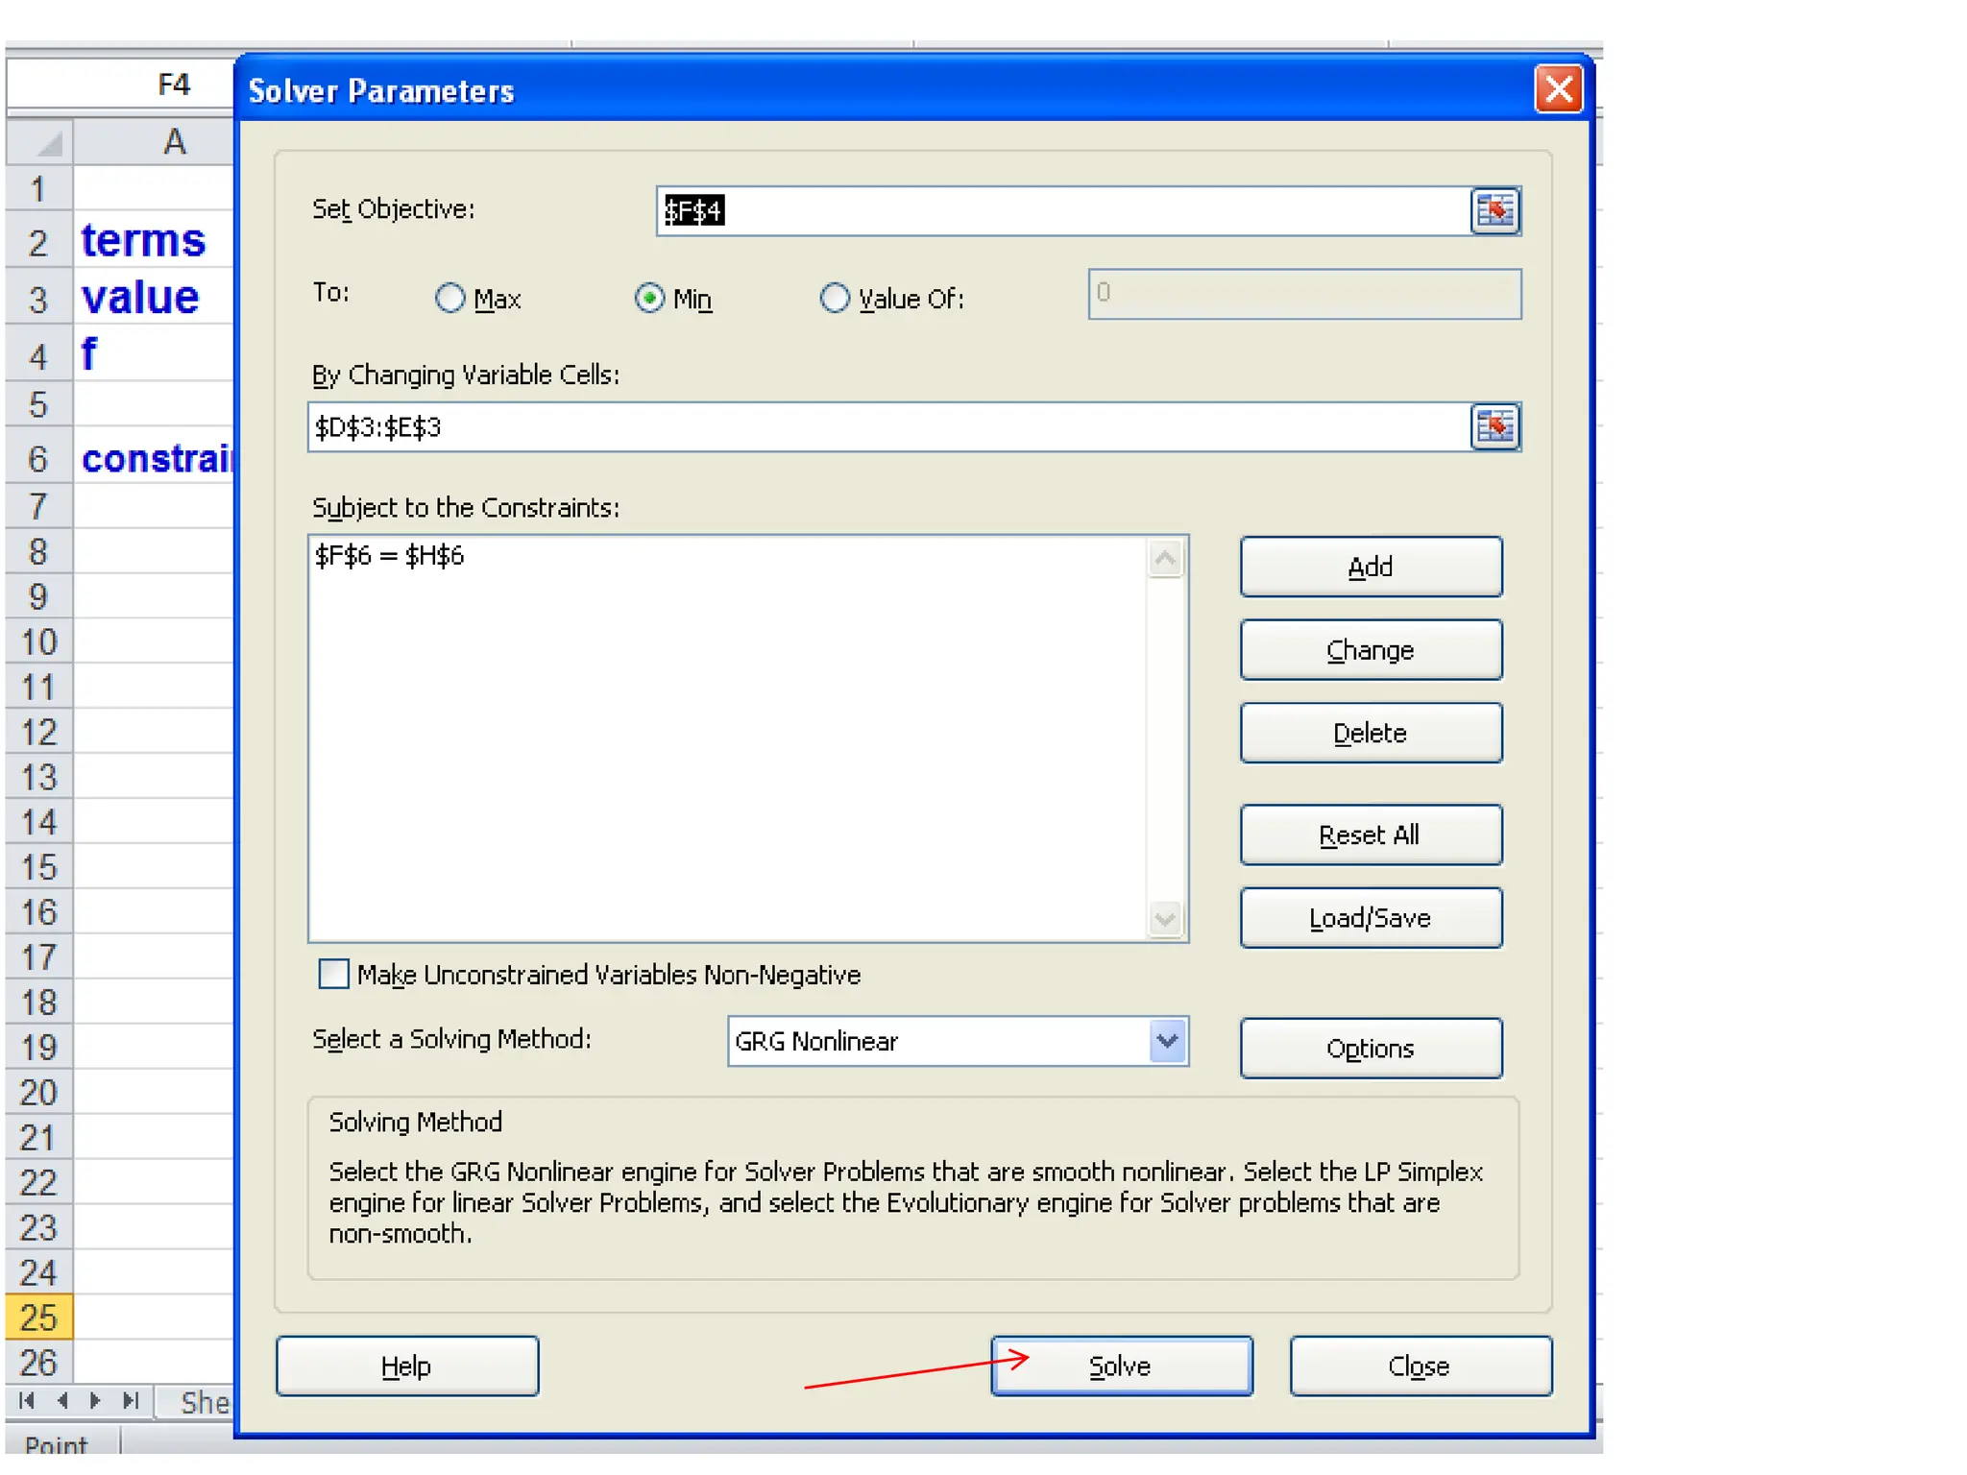This screenshot has width=1967, height=1475.
Task: Click the last sheet navigation arrow
Action: [x=131, y=1400]
